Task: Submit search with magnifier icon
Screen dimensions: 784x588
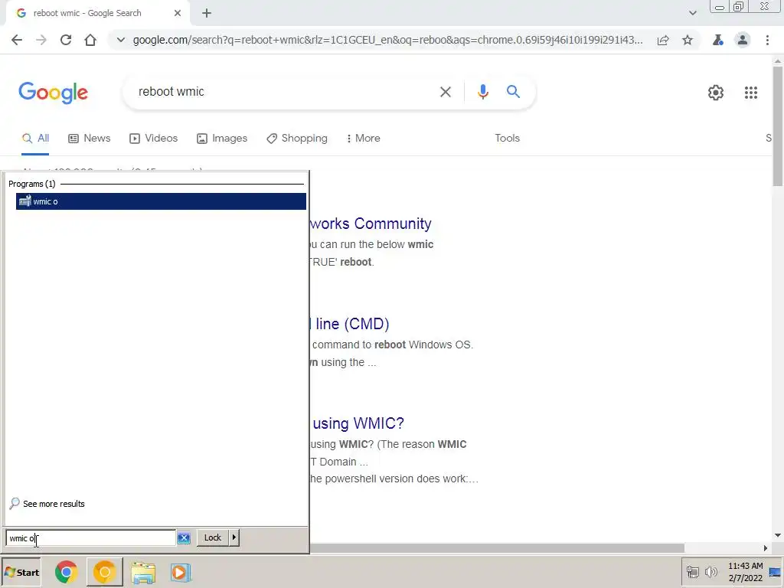Action: pos(513,92)
